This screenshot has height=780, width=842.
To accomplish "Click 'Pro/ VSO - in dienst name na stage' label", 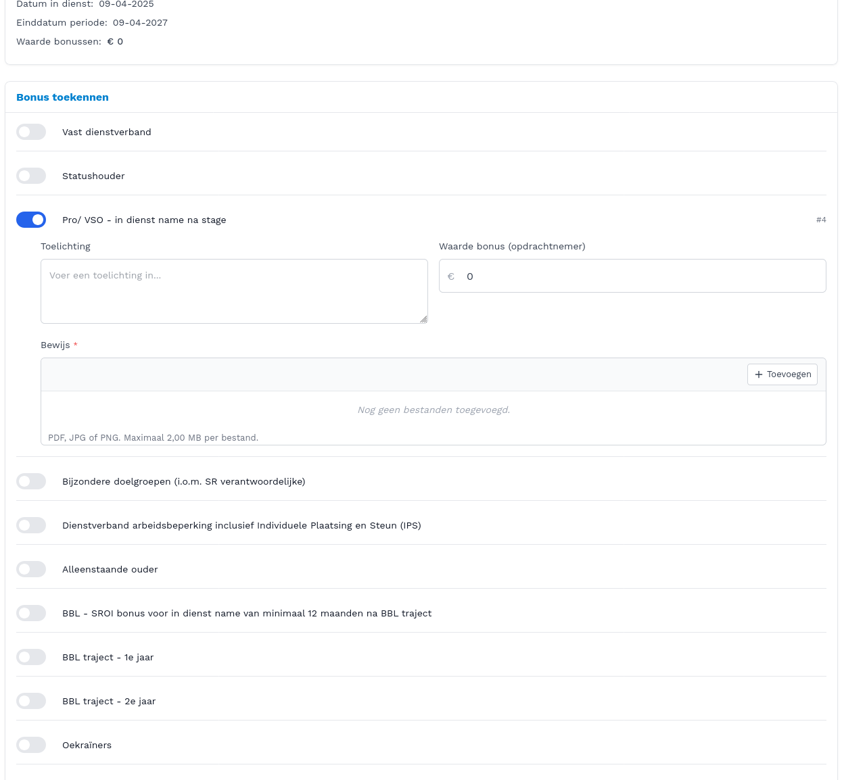I will coord(144,220).
